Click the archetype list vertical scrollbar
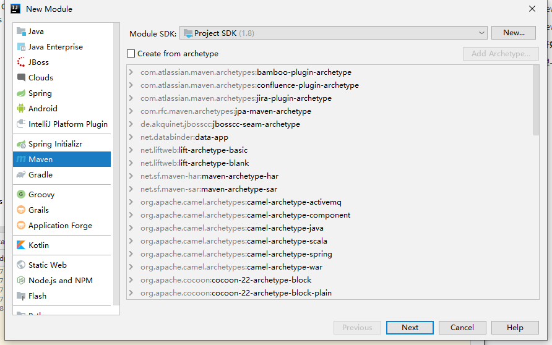Image resolution: width=552 pixels, height=345 pixels. pyautogui.click(x=536, y=100)
